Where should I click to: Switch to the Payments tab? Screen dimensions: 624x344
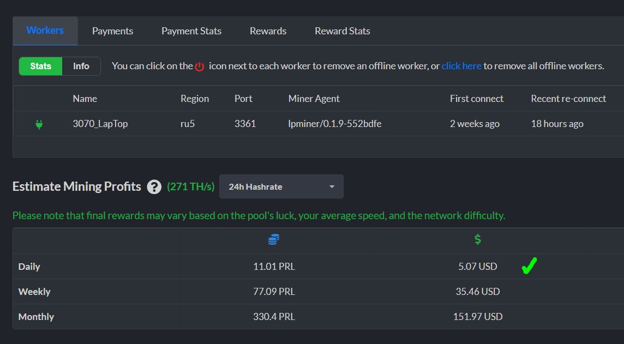tap(112, 31)
